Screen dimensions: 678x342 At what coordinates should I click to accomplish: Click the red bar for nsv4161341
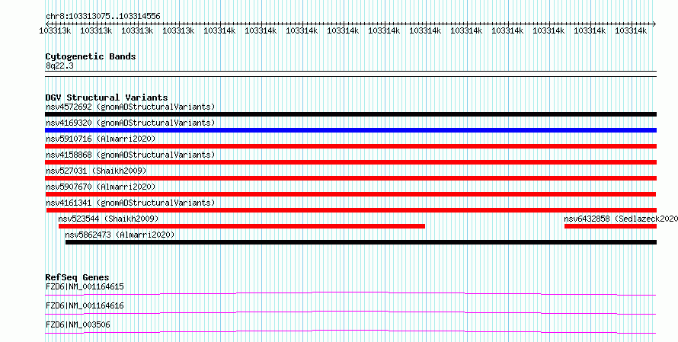click(351, 210)
